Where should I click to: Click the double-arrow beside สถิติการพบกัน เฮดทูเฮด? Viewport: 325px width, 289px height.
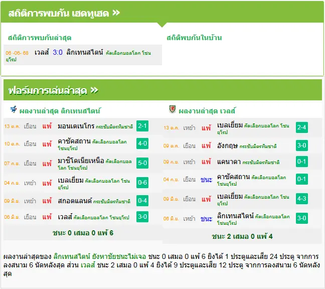tap(116, 13)
